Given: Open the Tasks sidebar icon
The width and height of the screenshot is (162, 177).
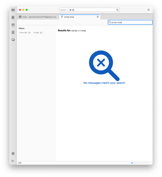Looking at the screenshot, I should pos(13,32).
